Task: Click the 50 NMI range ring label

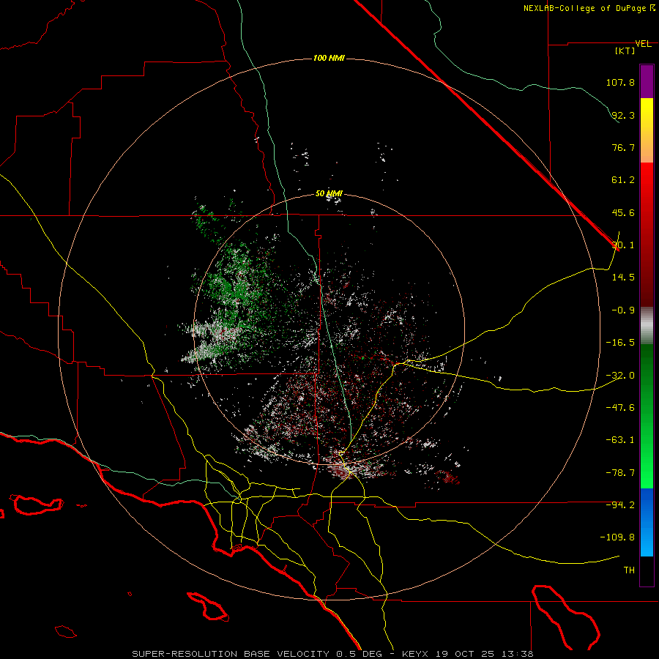Action: (329, 194)
